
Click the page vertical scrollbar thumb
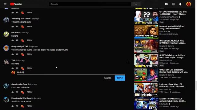click(196, 86)
